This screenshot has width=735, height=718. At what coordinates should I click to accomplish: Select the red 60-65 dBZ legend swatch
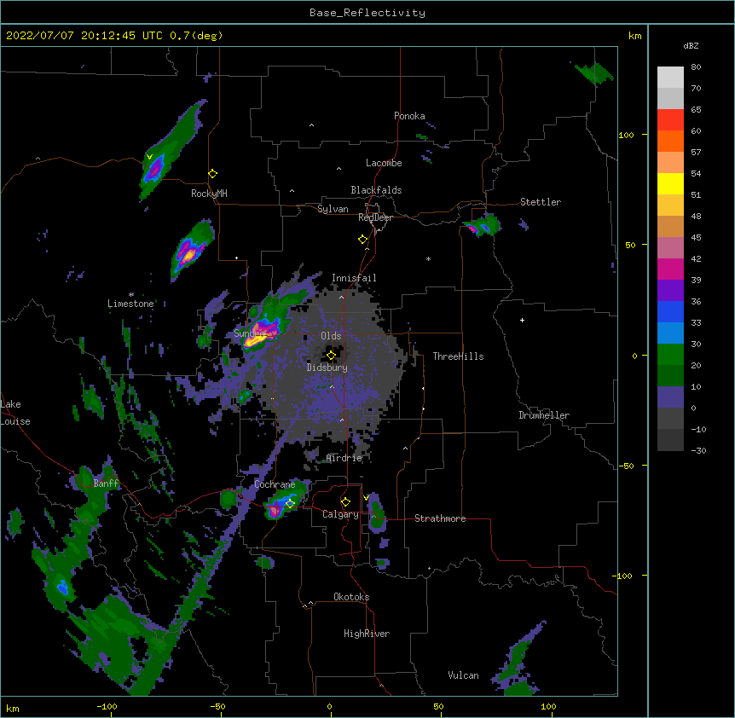[670, 120]
